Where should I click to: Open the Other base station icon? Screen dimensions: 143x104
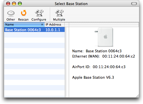point(11,13)
